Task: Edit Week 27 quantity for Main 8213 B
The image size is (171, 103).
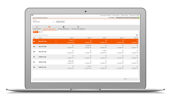Action: tap(106, 48)
